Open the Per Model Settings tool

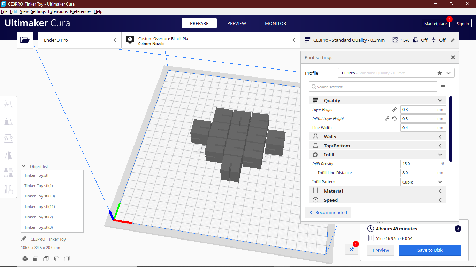(x=8, y=172)
